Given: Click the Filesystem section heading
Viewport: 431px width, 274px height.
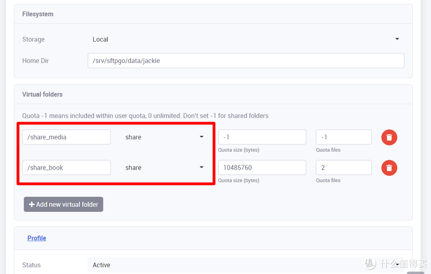Looking at the screenshot, I should pyautogui.click(x=38, y=14).
